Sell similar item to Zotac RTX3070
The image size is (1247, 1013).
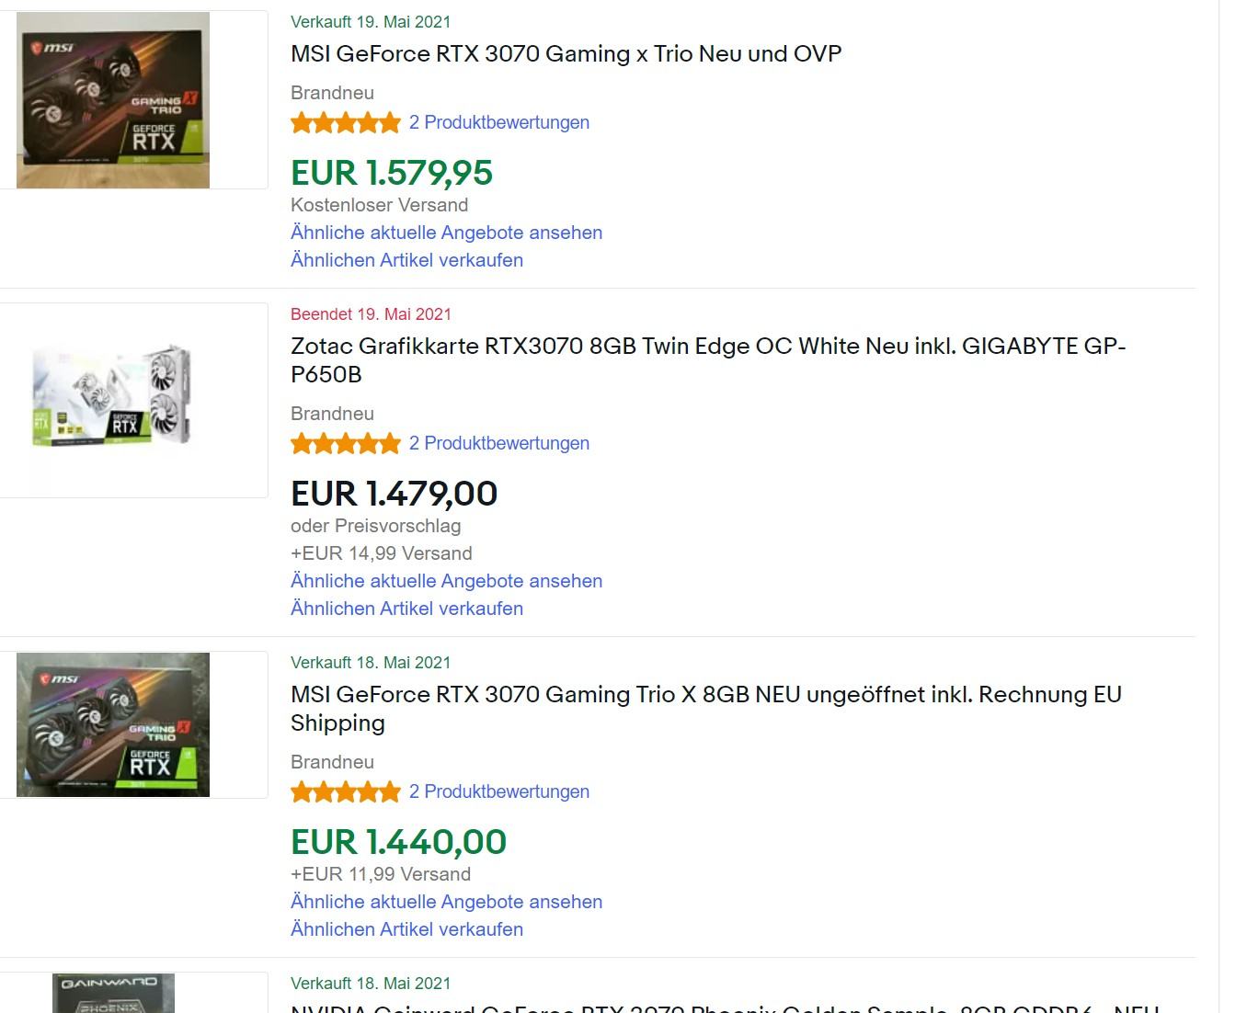tap(406, 609)
